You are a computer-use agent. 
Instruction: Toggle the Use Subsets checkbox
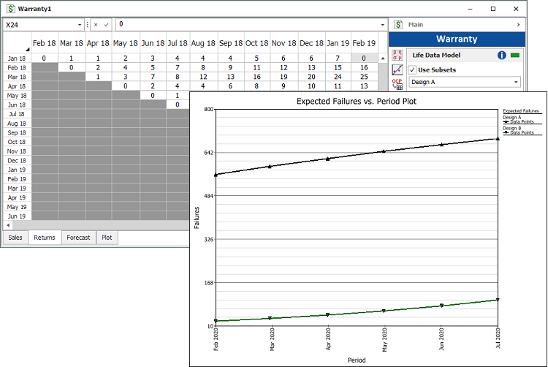[x=412, y=70]
